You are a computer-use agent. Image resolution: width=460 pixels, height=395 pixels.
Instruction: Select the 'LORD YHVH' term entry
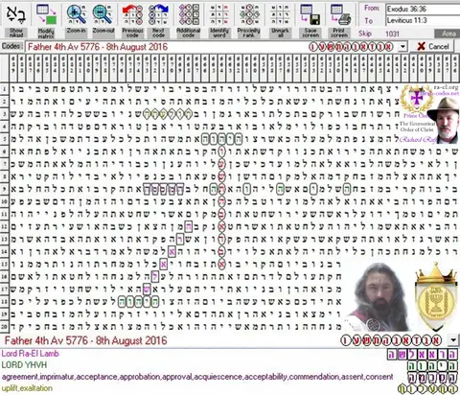[24, 365]
